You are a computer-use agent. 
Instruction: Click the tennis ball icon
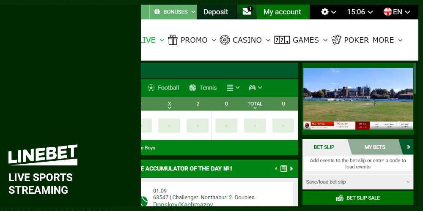pyautogui.click(x=192, y=88)
